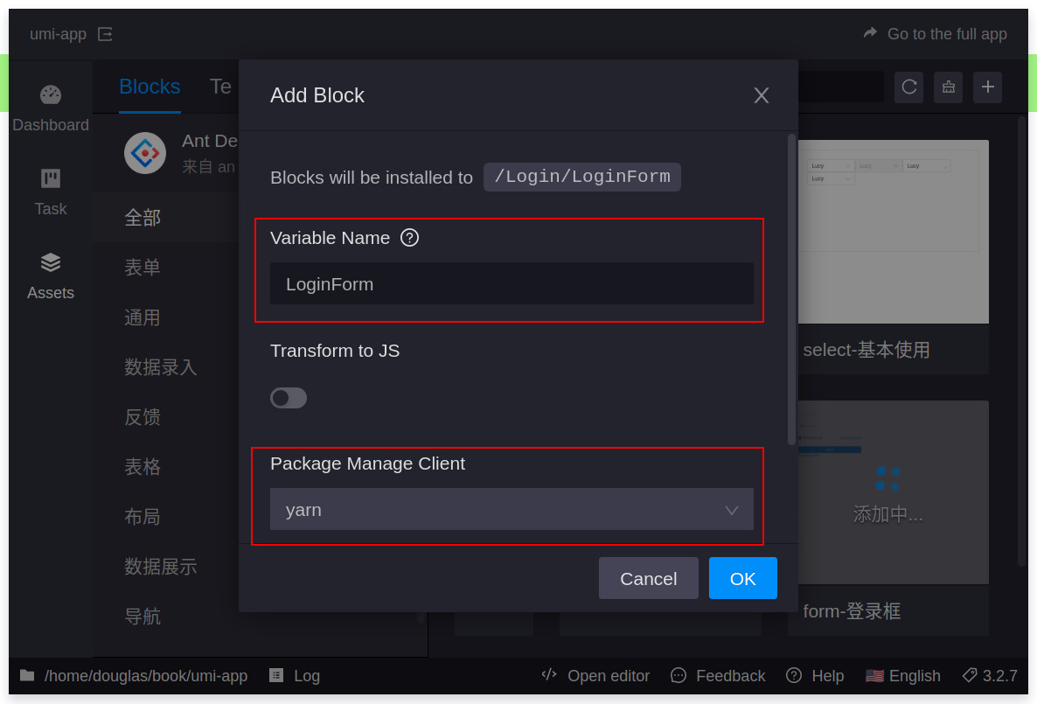The width and height of the screenshot is (1037, 704).
Task: Open Help from the status bar
Action: (792, 675)
